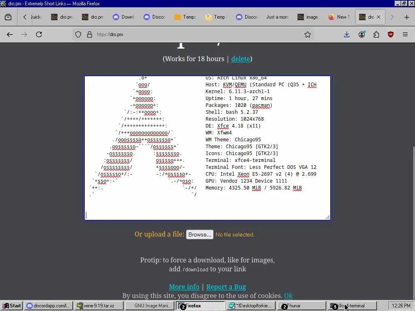Open tracking protection shield icon
Viewport: 415px width, 311px height.
click(x=78, y=34)
